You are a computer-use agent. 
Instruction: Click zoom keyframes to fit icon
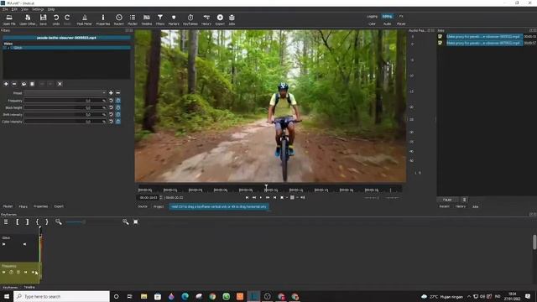pyautogui.click(x=136, y=221)
